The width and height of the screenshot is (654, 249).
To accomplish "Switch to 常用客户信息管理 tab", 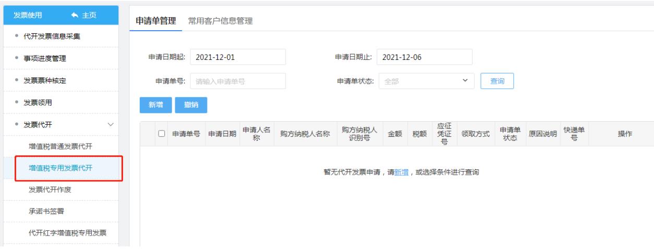I will point(220,21).
